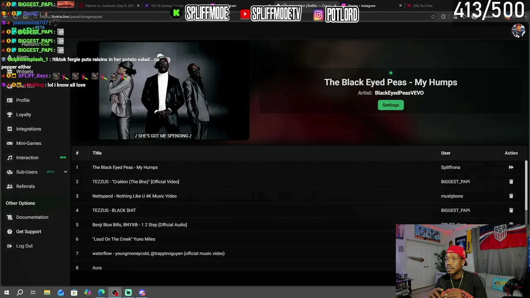Click Nettspend Nothing Like U title
This screenshot has width=530, height=298.
135,196
